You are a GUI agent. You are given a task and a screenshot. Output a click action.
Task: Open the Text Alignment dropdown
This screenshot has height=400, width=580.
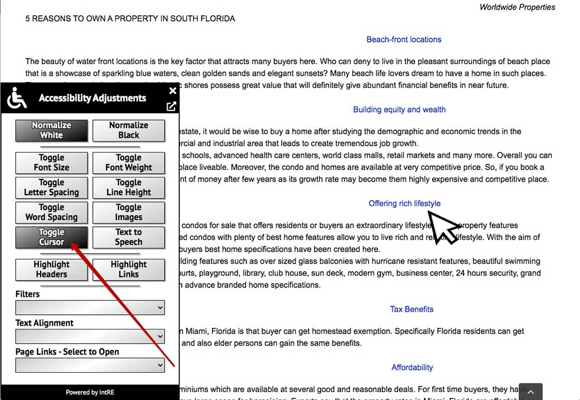90,336
